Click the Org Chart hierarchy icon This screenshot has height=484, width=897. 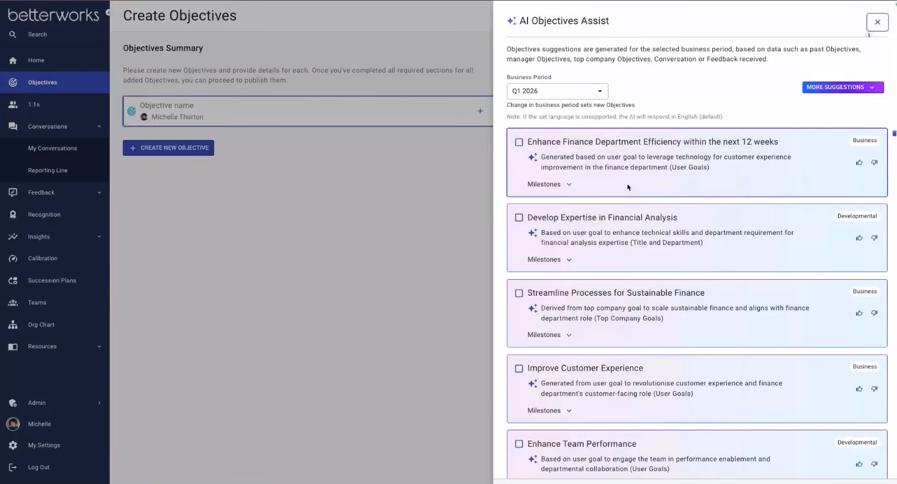coord(13,325)
